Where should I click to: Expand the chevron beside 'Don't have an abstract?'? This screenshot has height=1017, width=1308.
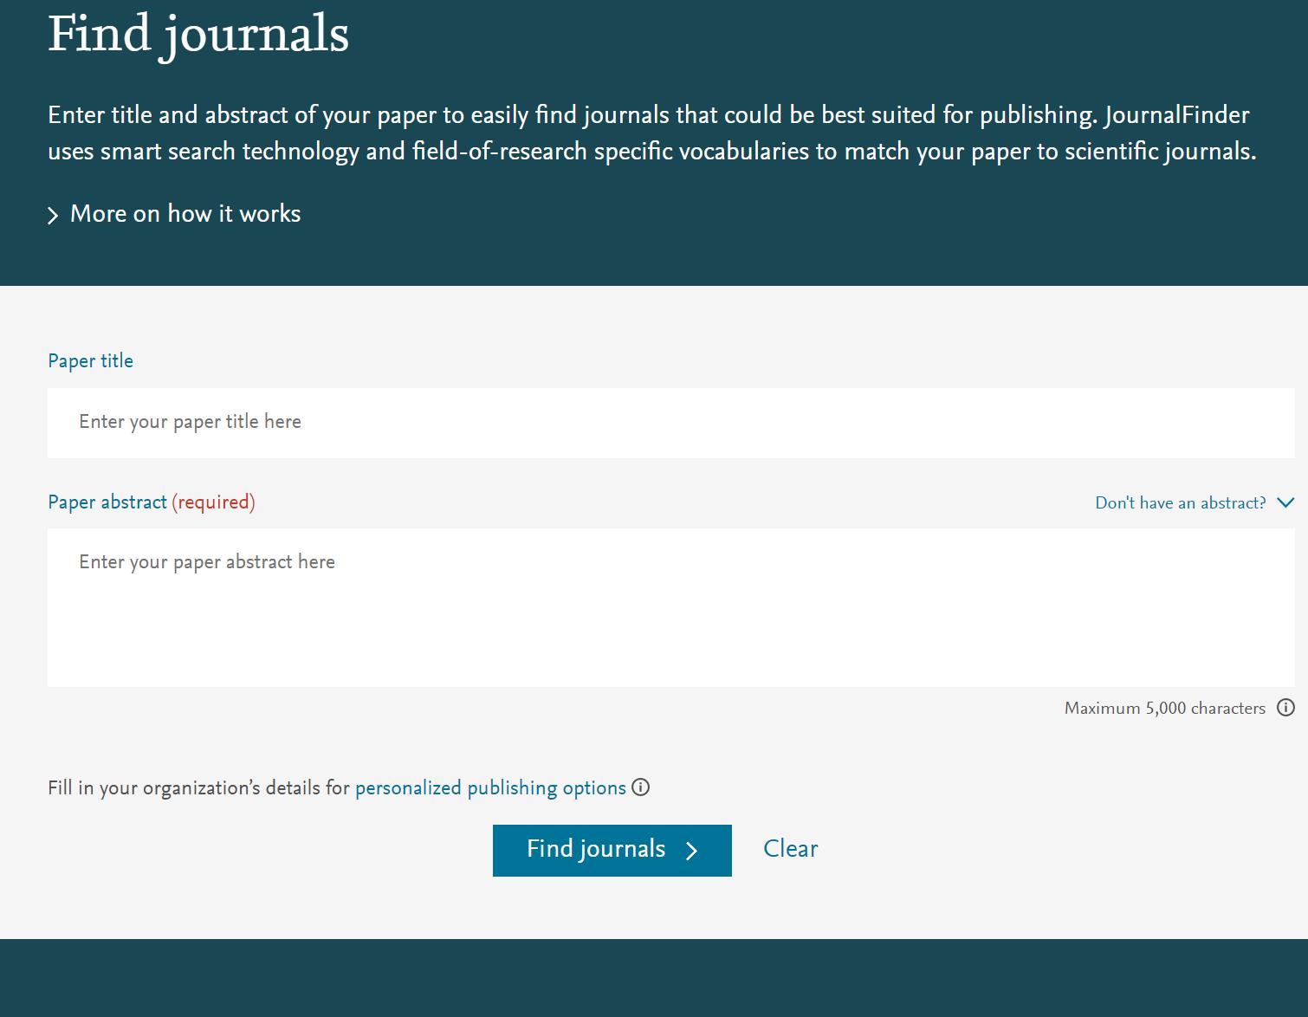coord(1285,502)
